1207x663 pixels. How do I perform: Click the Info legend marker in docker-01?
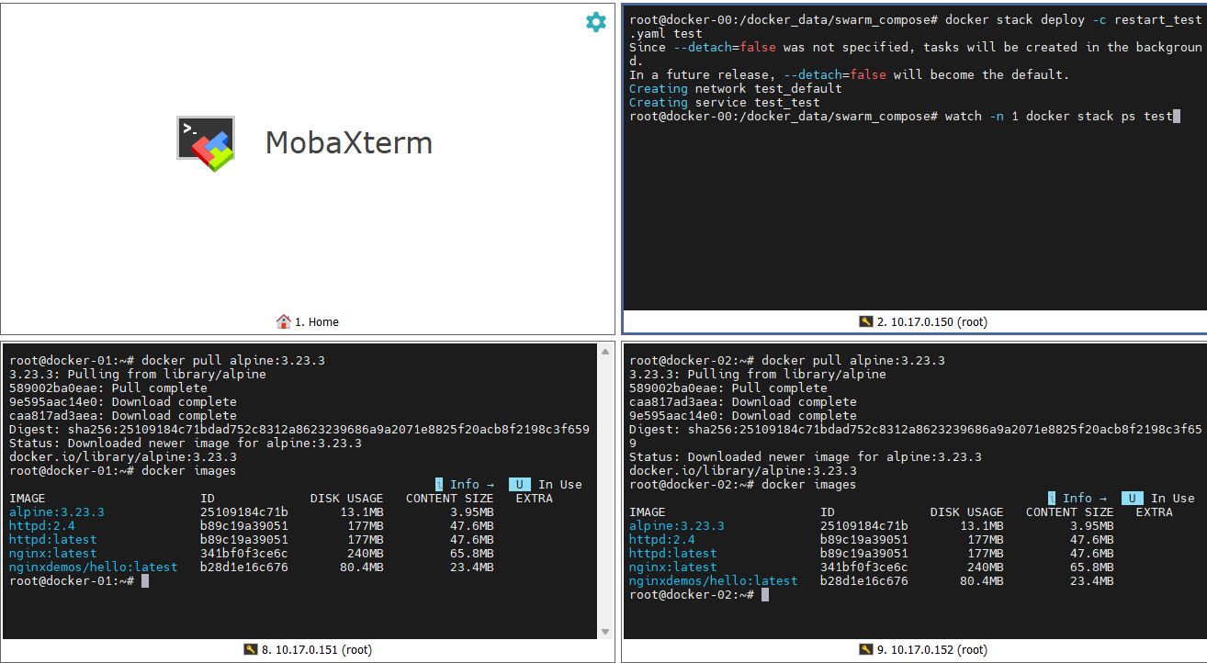(x=465, y=485)
